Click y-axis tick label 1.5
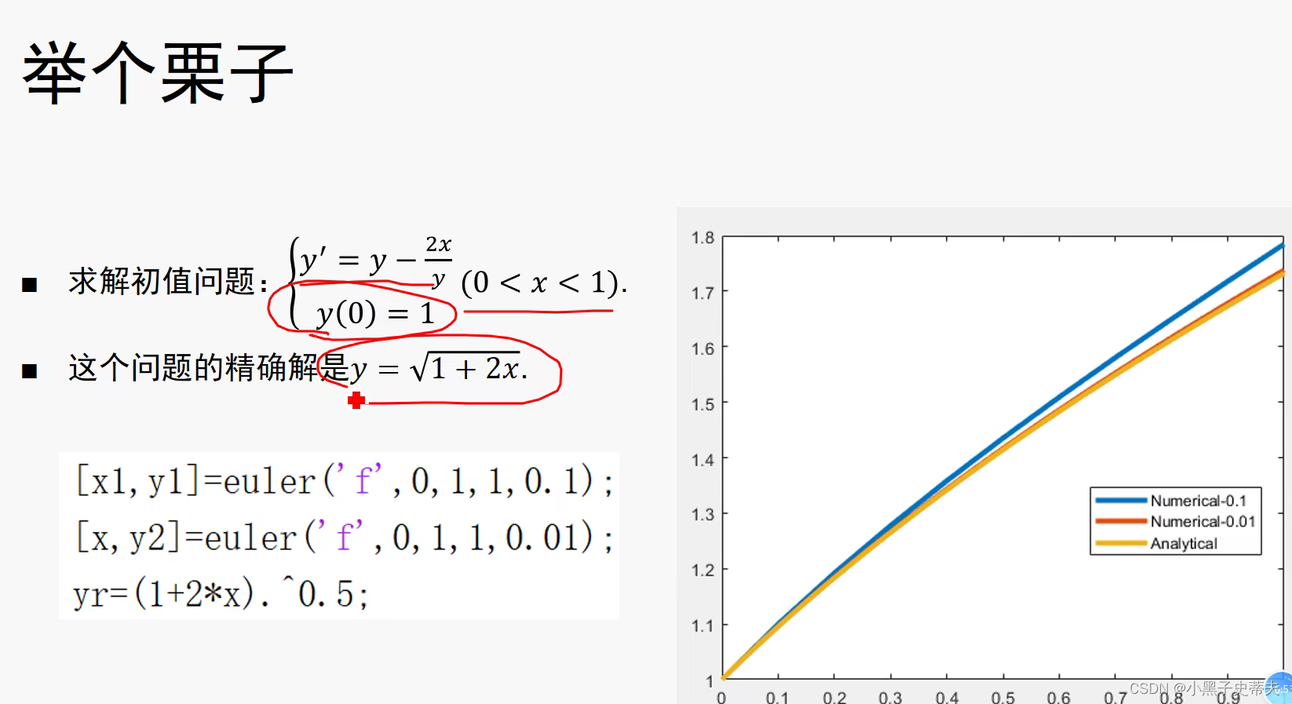Viewport: 1292px width, 704px height. (703, 404)
